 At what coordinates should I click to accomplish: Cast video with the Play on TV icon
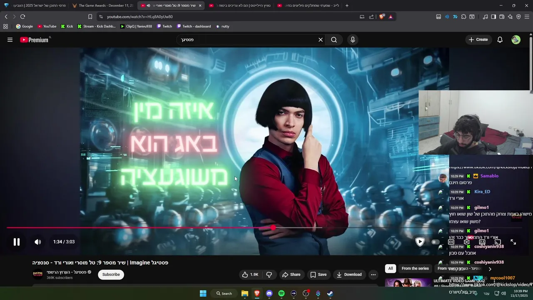click(498, 242)
